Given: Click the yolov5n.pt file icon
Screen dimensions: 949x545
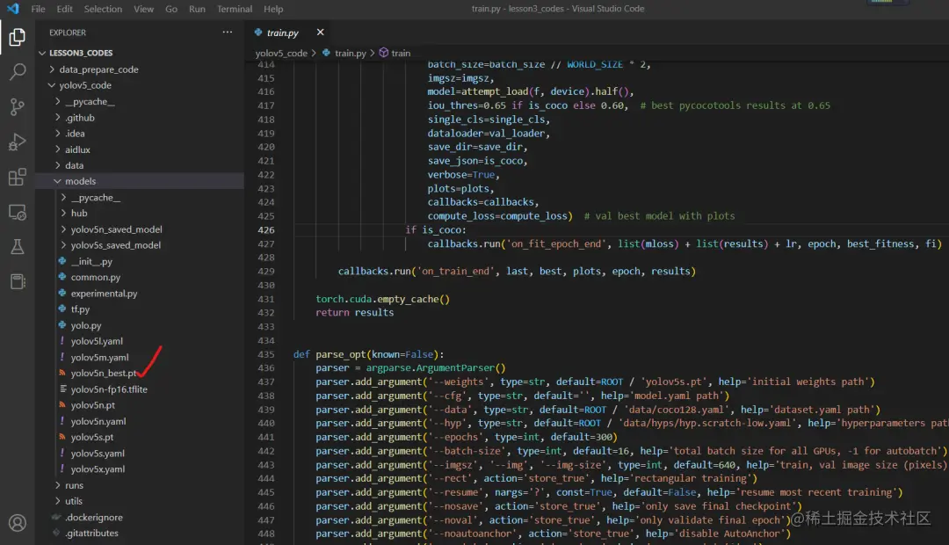Looking at the screenshot, I should 62,404.
